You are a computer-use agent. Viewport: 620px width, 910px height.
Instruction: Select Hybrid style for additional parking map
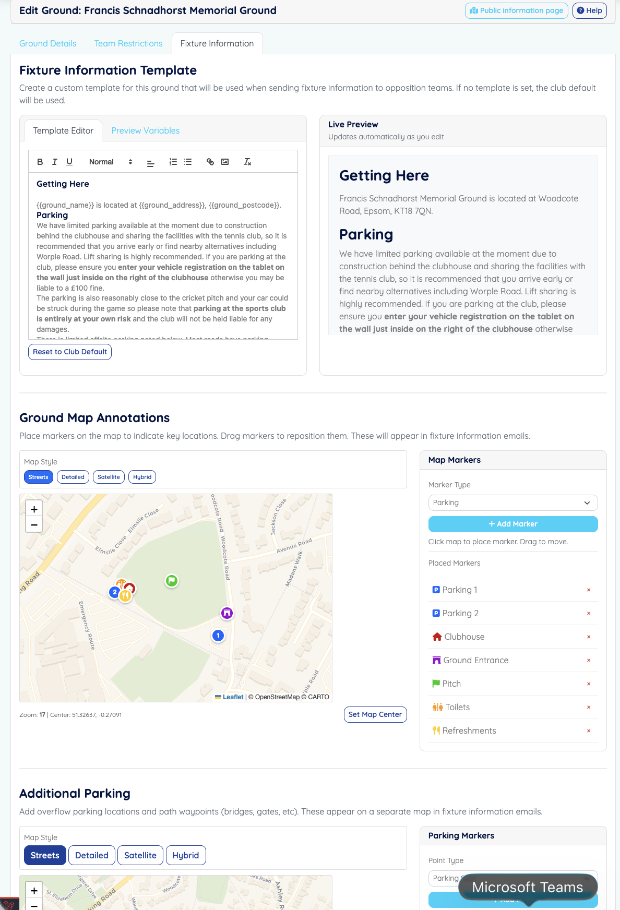[186, 855]
